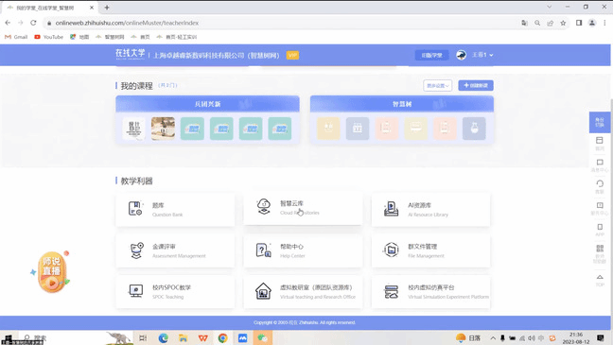Image resolution: width=613 pixels, height=345 pixels.
Task: Open the AI Resource Library card
Action: tap(430, 210)
